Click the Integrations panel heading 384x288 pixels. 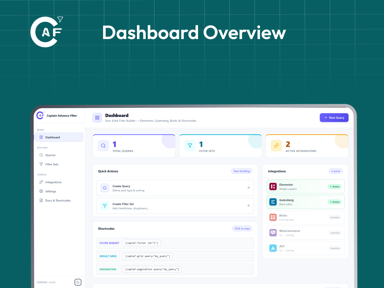click(277, 171)
